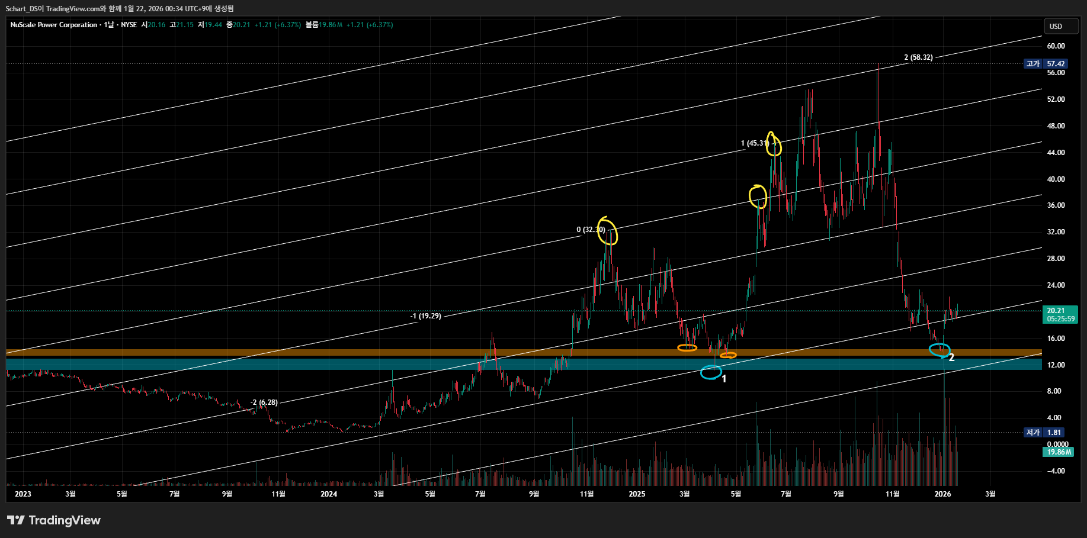Click the -4.00 price scale label
The image size is (1087, 538).
(x=1056, y=471)
